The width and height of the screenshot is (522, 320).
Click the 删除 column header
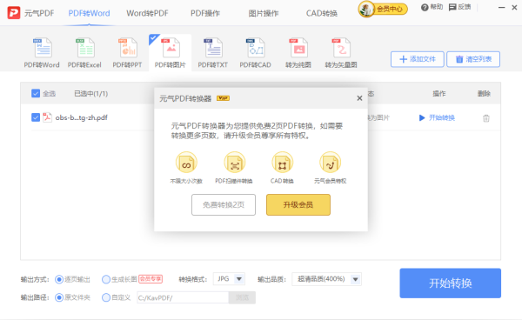484,93
